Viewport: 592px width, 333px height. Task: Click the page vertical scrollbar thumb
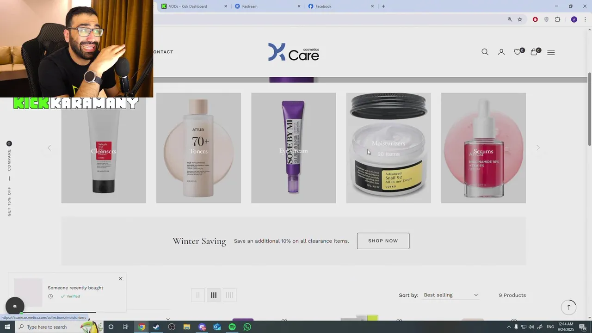pos(589,110)
